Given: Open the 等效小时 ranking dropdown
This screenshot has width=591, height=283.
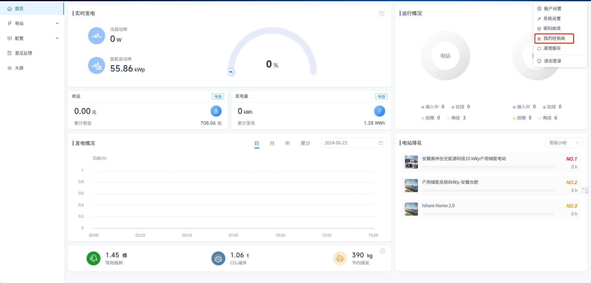Looking at the screenshot, I should pyautogui.click(x=564, y=143).
